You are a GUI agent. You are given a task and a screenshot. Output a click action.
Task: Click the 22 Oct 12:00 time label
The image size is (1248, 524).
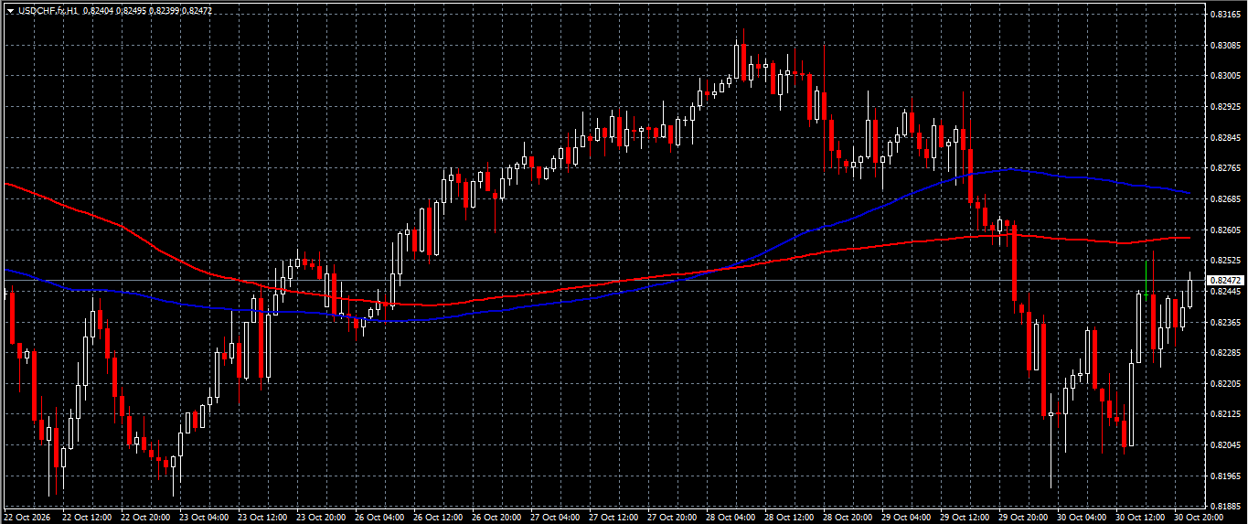[x=87, y=518]
